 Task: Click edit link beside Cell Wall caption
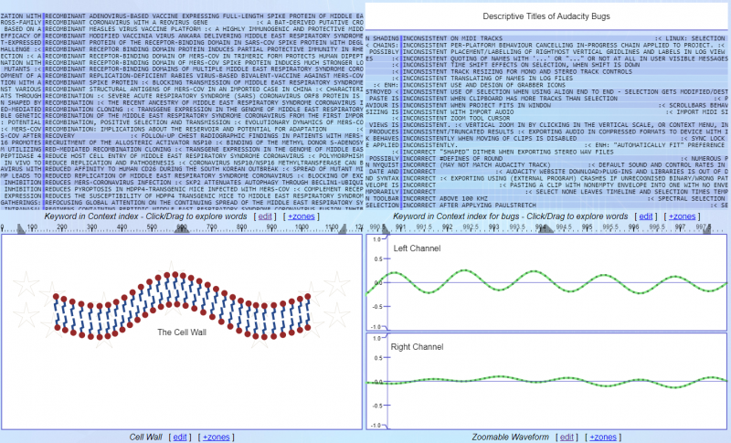tap(178, 437)
